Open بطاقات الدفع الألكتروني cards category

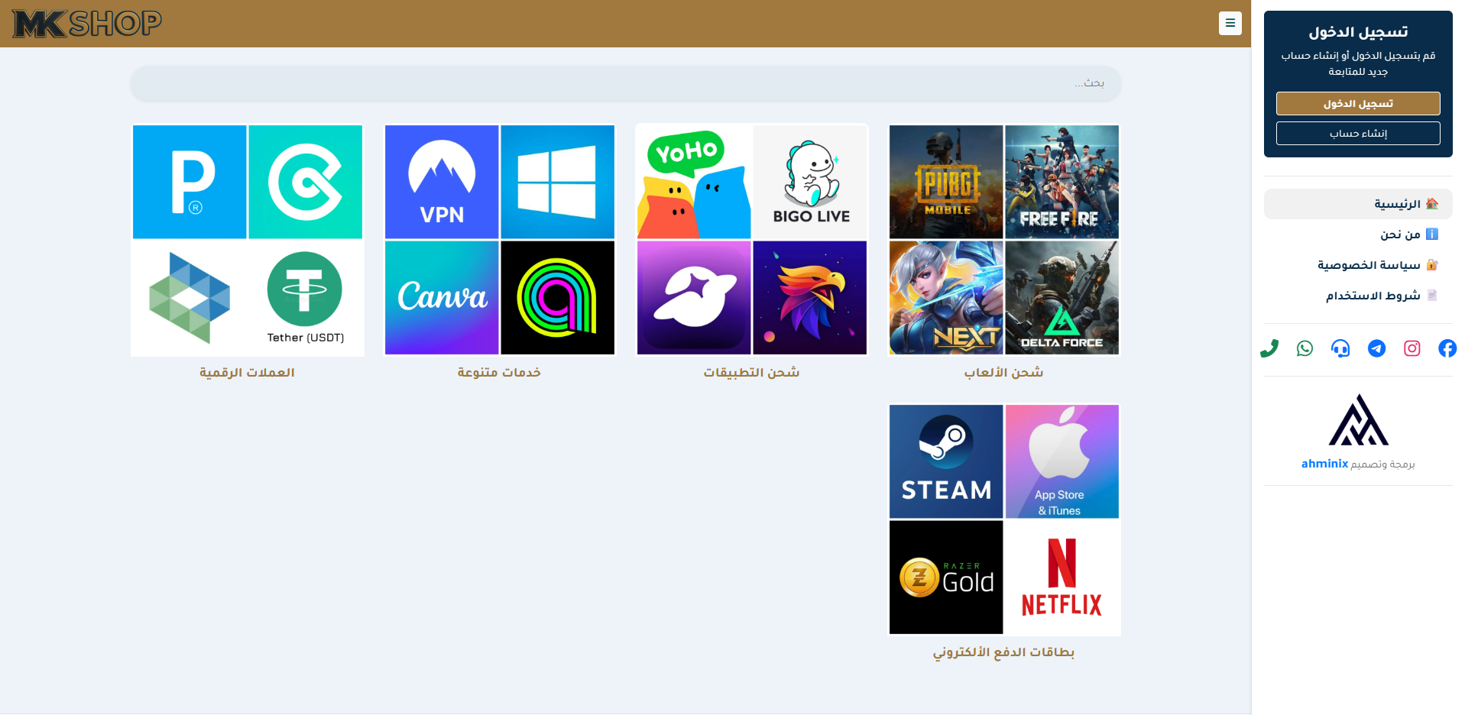click(x=1003, y=519)
